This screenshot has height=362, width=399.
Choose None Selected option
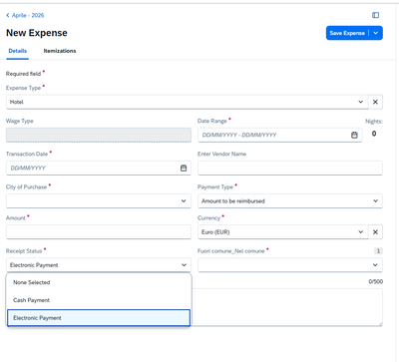(99, 282)
